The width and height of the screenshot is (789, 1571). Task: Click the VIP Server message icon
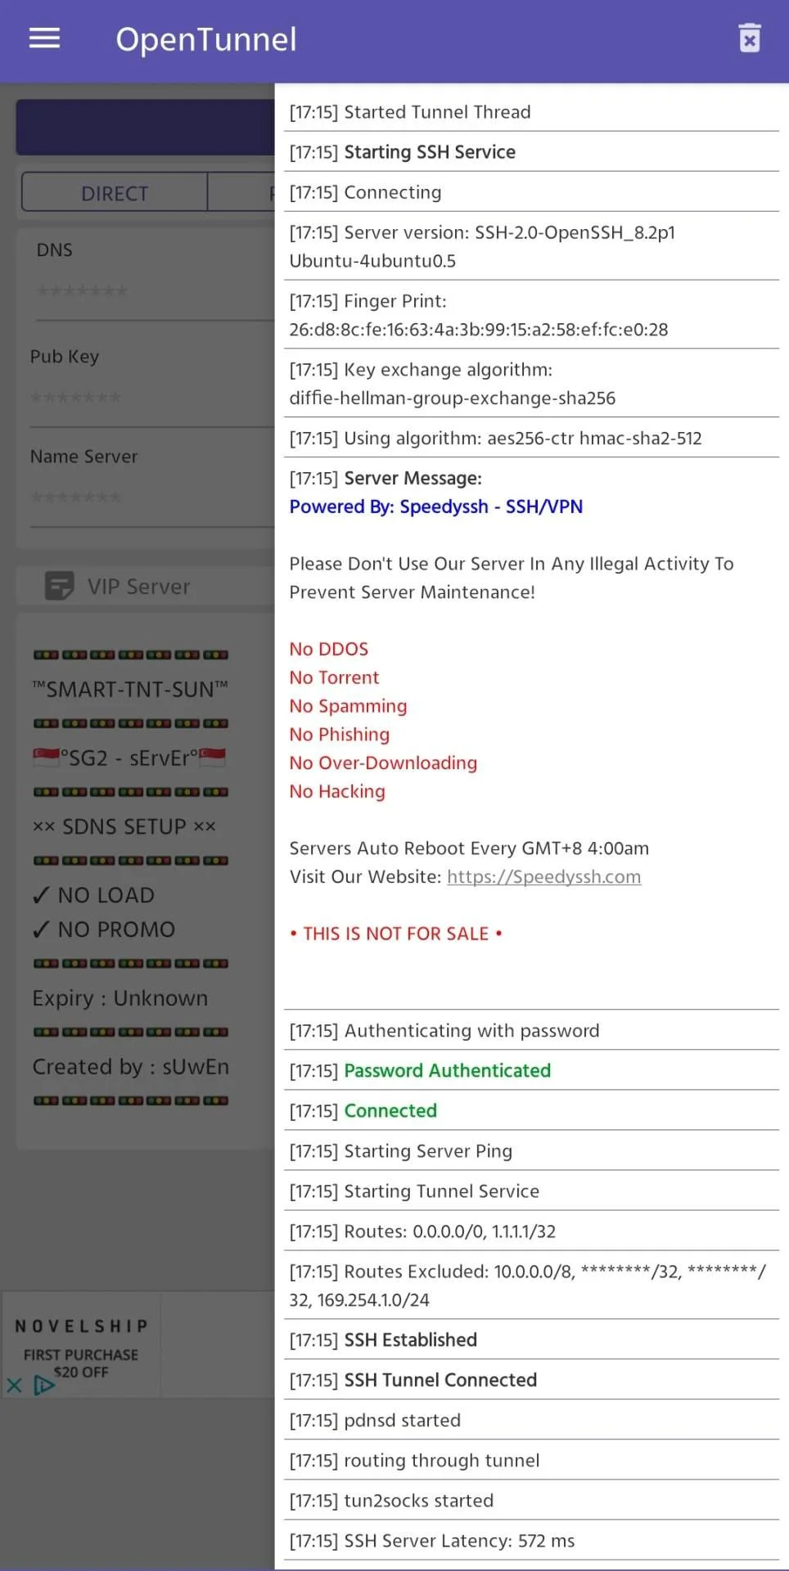(x=59, y=586)
